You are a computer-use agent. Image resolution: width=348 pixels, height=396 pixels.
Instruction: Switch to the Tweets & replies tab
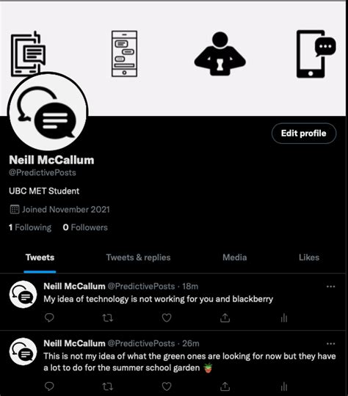click(138, 257)
